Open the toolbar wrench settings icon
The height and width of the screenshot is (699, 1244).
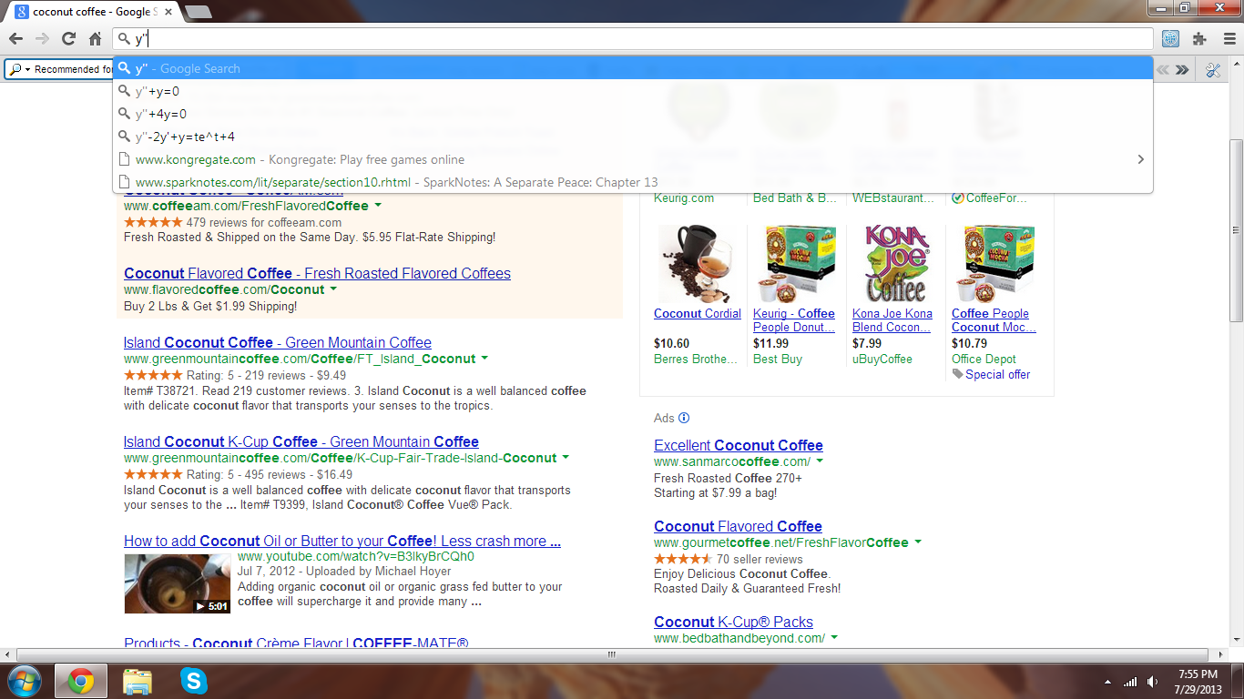point(1213,69)
